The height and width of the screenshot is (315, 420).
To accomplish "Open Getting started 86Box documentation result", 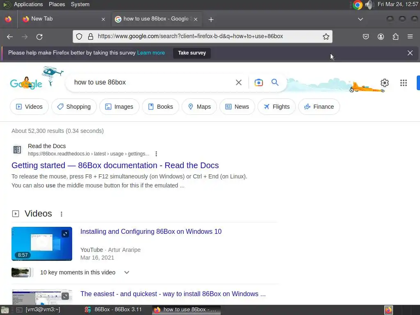I will [x=115, y=165].
